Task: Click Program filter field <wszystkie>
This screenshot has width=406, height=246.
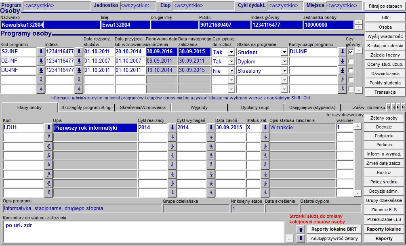Action: click(57, 5)
